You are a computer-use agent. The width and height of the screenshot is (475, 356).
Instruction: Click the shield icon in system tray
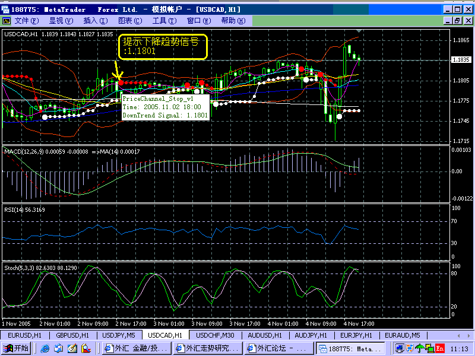pos(410,348)
